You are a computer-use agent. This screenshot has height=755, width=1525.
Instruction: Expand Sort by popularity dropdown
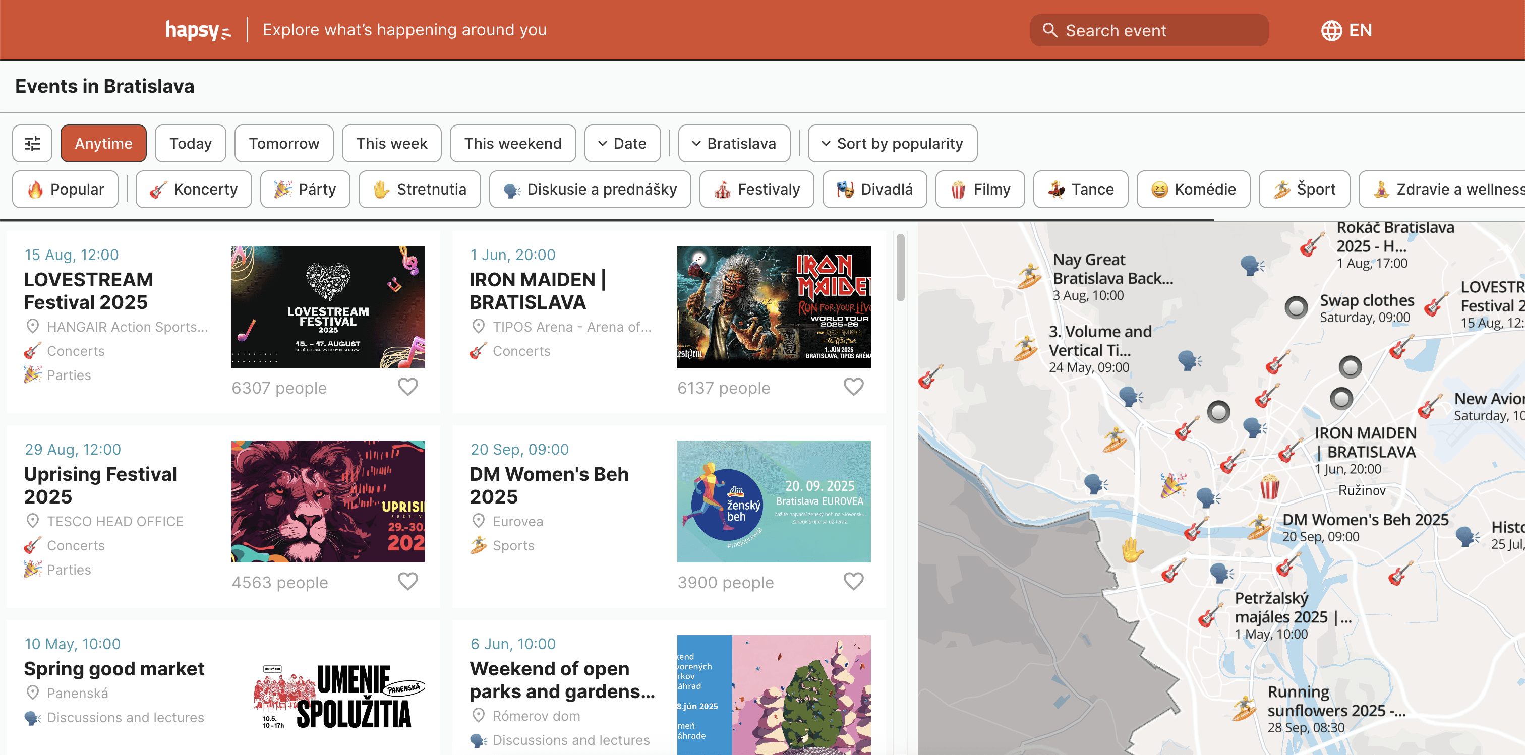tap(893, 143)
